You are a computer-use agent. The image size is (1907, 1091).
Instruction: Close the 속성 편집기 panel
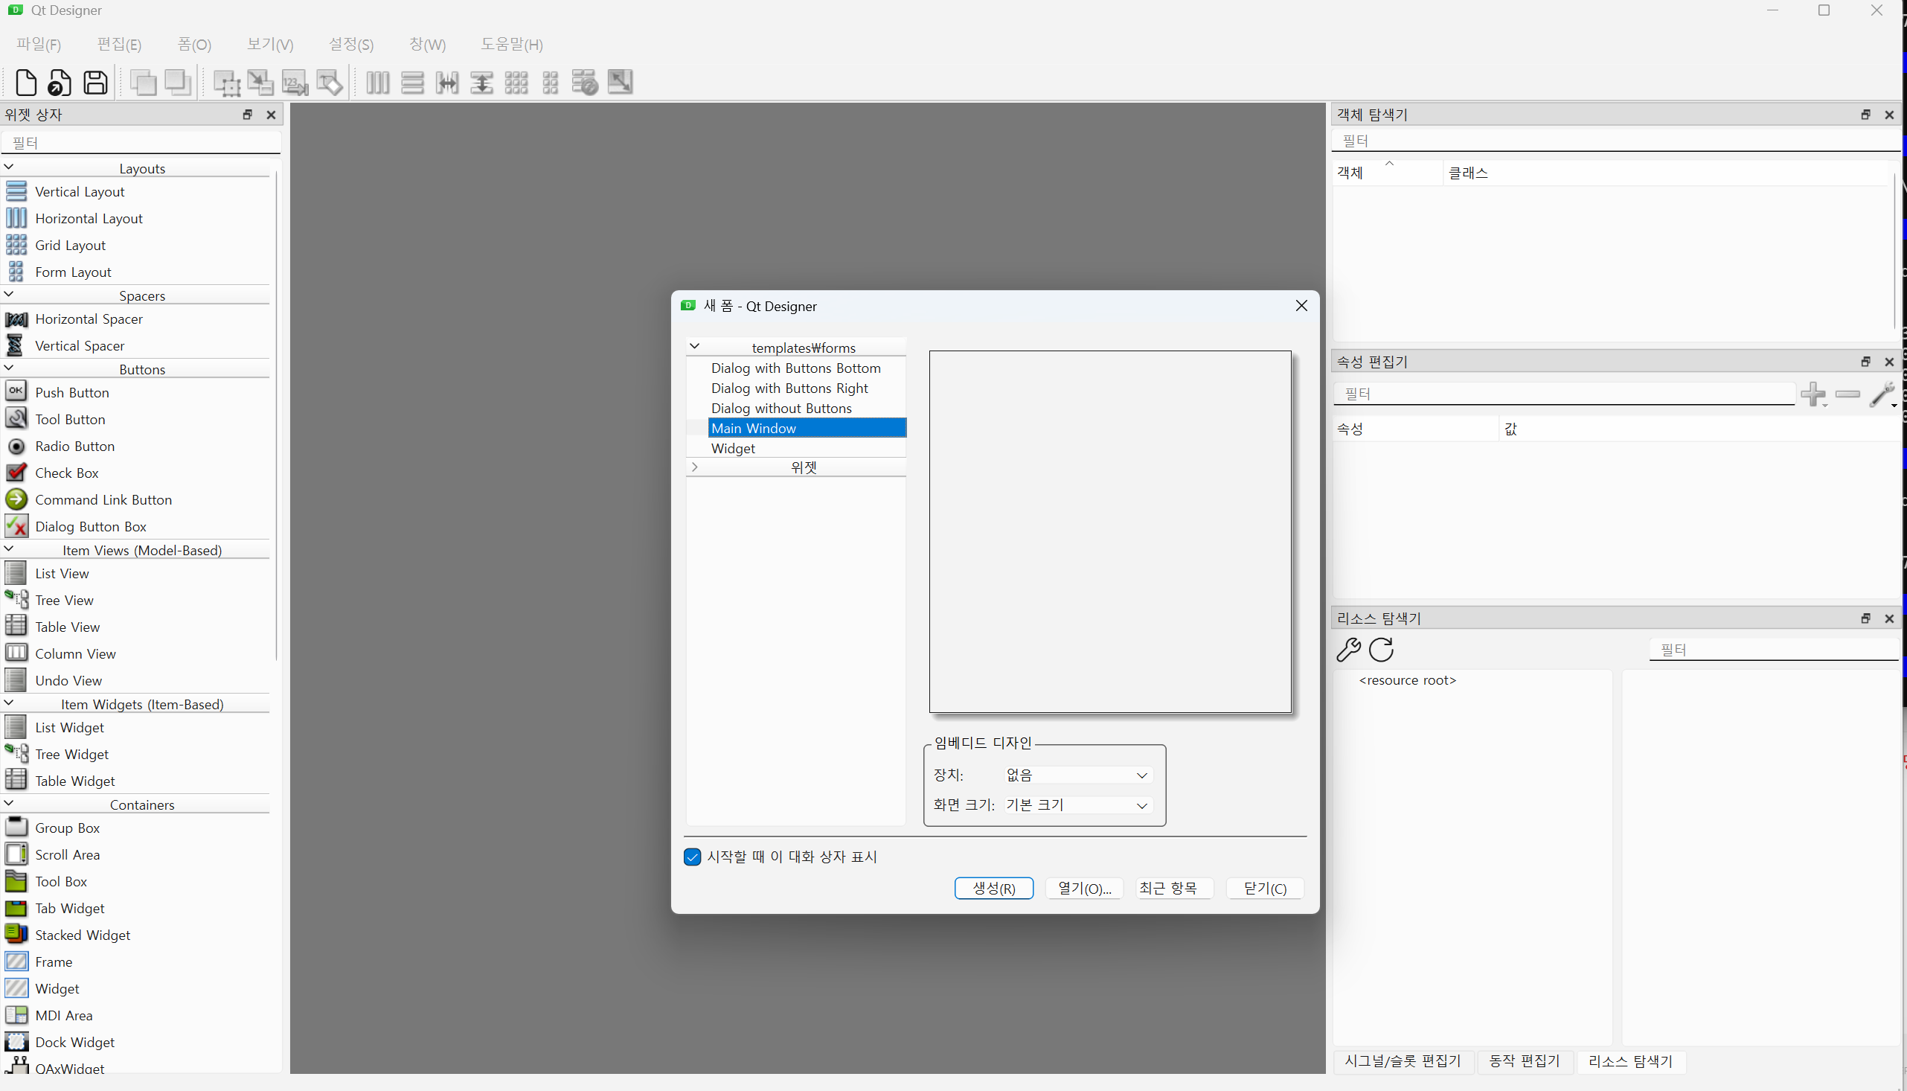1889,362
